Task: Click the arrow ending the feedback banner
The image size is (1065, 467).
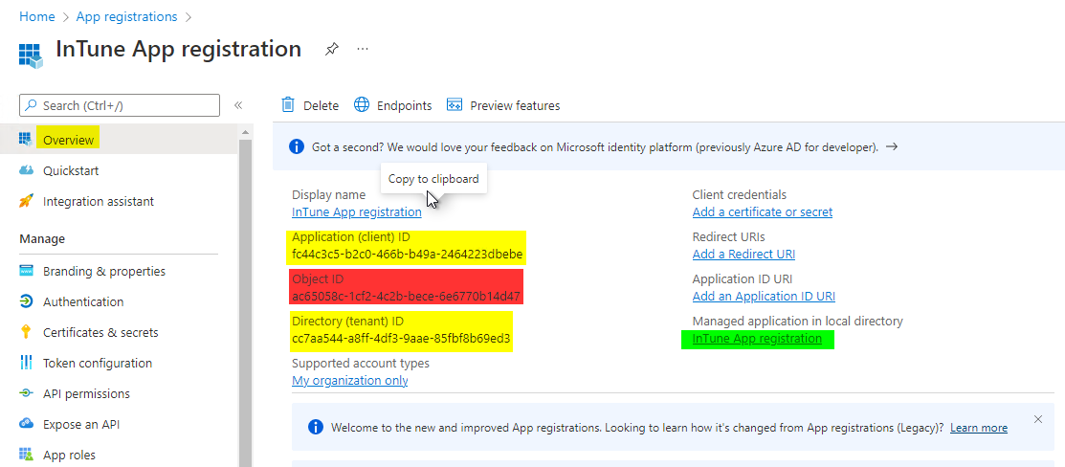Action: 892,146
